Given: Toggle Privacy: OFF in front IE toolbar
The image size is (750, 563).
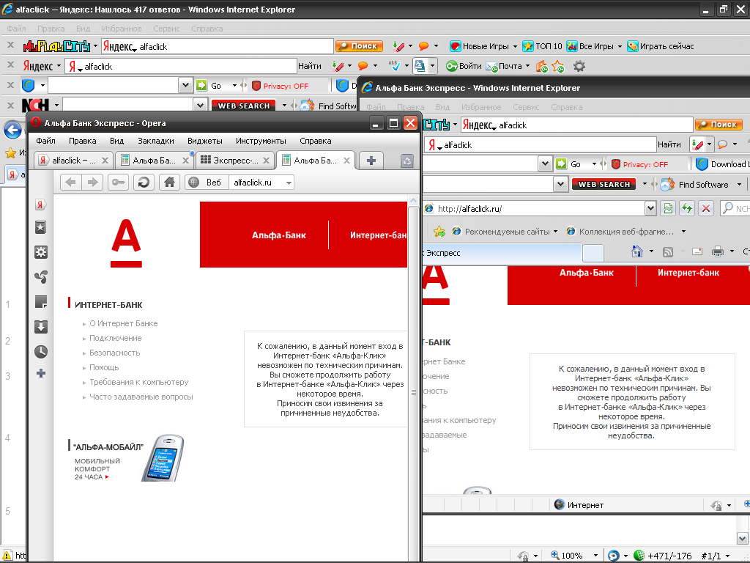Looking at the screenshot, I should click(x=639, y=165).
